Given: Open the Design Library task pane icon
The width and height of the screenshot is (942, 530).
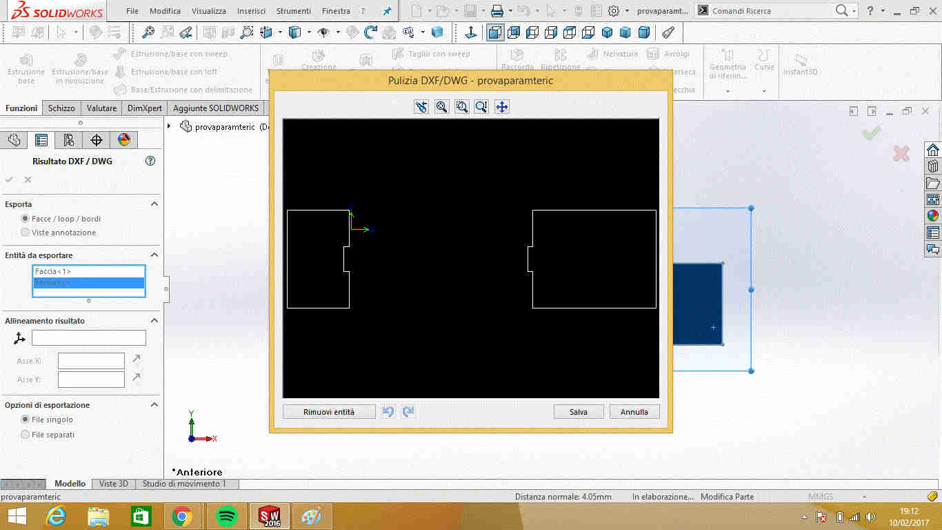Looking at the screenshot, I should (933, 166).
